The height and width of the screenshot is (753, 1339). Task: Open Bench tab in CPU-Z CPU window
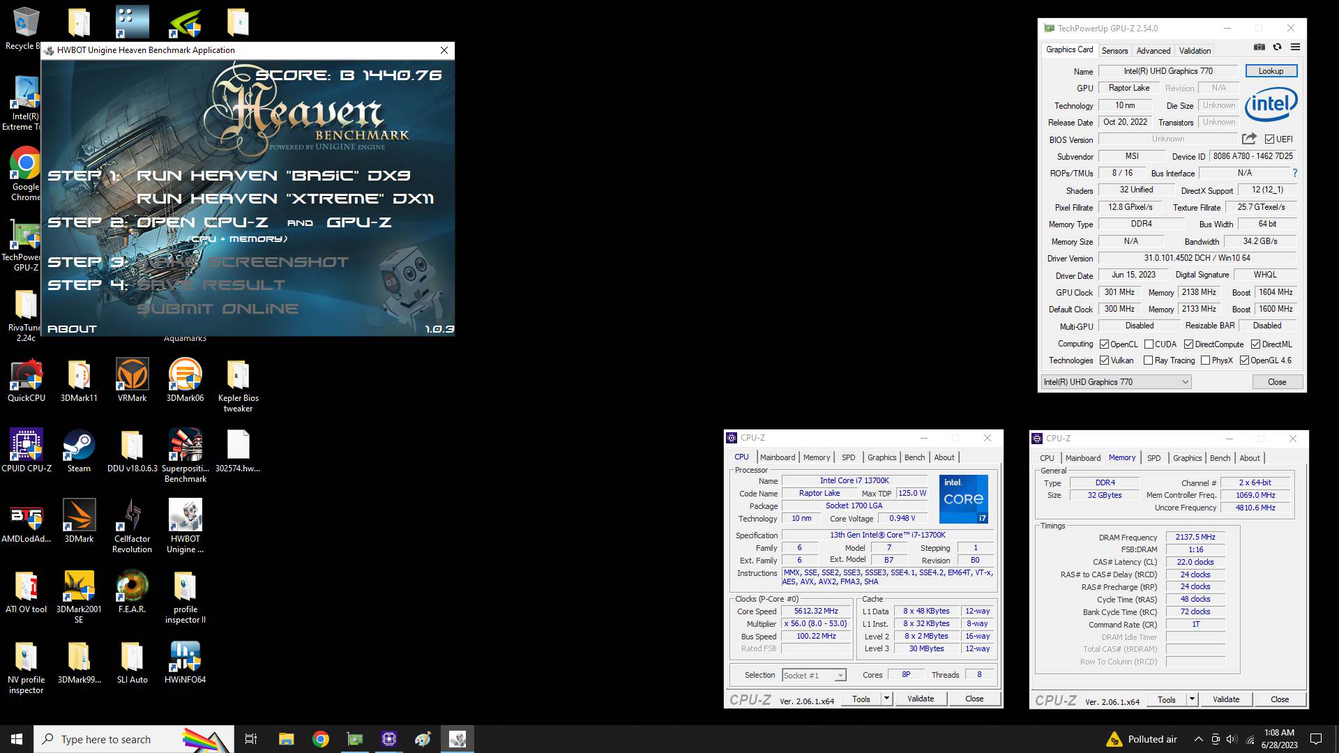[914, 457]
